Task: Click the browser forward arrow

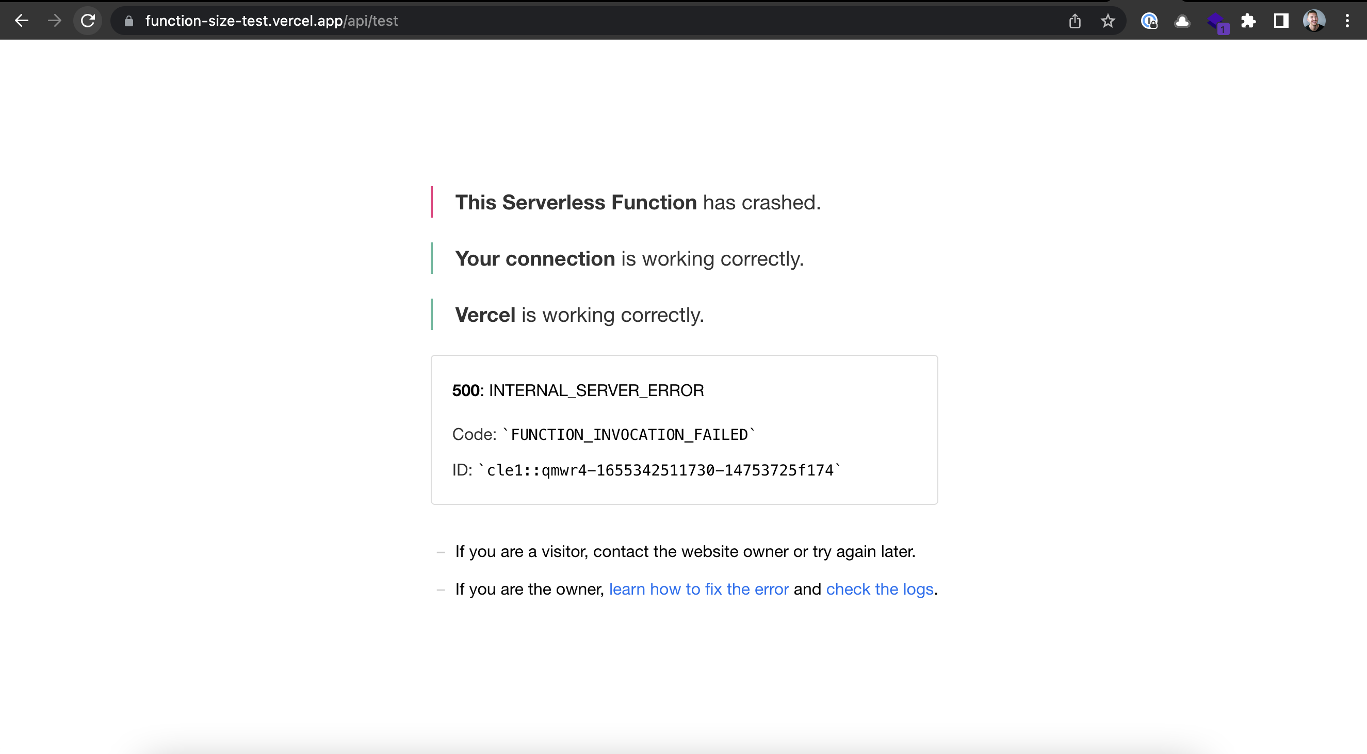Action: [x=55, y=21]
